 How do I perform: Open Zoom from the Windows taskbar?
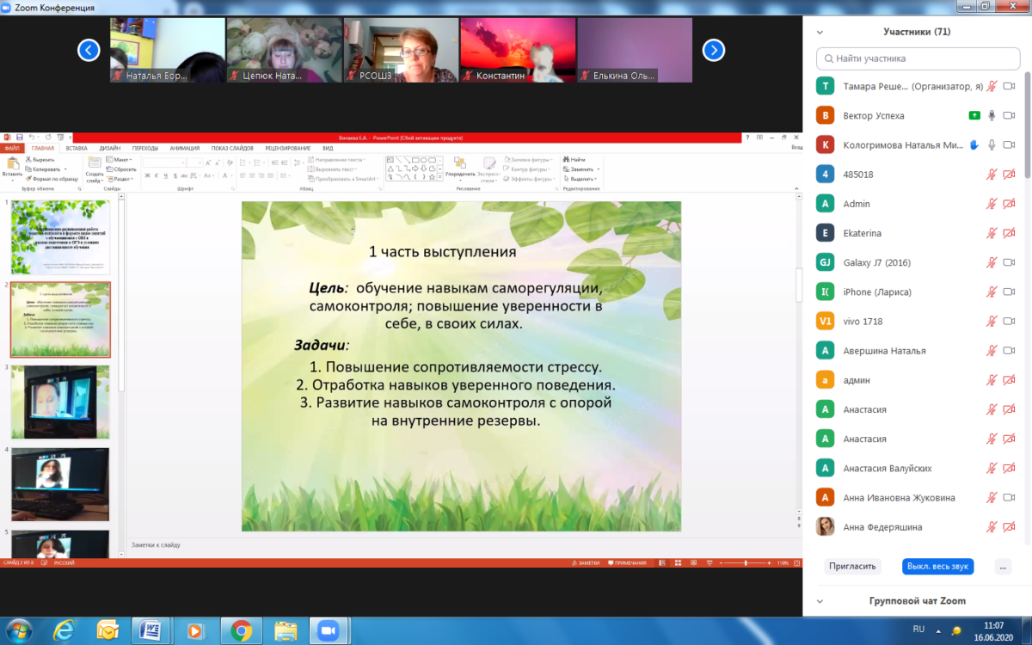(326, 630)
